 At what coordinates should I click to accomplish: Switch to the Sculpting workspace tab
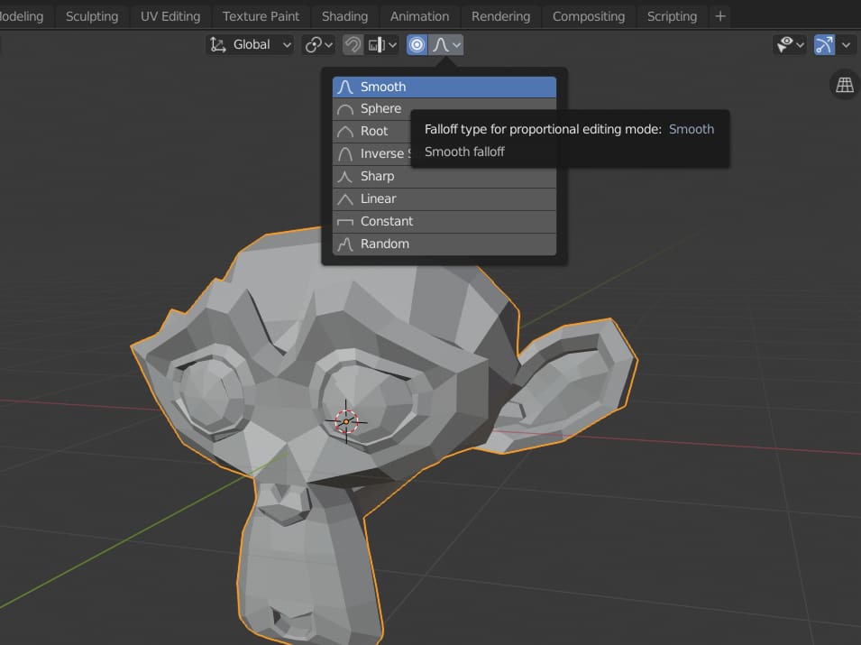[92, 16]
